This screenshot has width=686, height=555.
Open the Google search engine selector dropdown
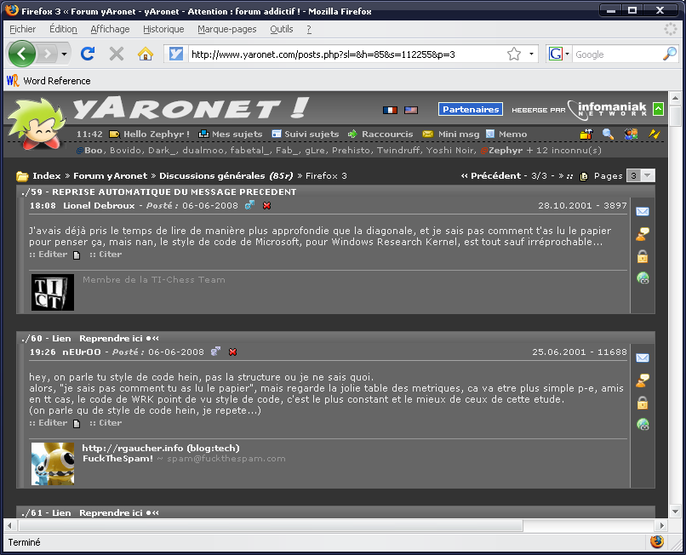coord(558,54)
